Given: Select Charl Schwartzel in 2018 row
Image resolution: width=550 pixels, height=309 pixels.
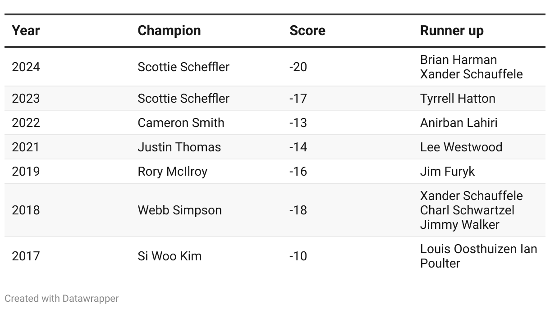Looking at the screenshot, I should 467,210.
